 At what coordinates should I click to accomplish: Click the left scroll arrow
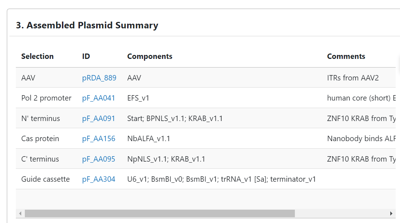tap(20, 213)
